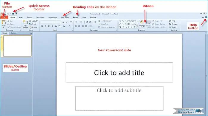This screenshot has height=116, width=208.
Task: Open the Change Case Aa dropdown
Action: 64,26
